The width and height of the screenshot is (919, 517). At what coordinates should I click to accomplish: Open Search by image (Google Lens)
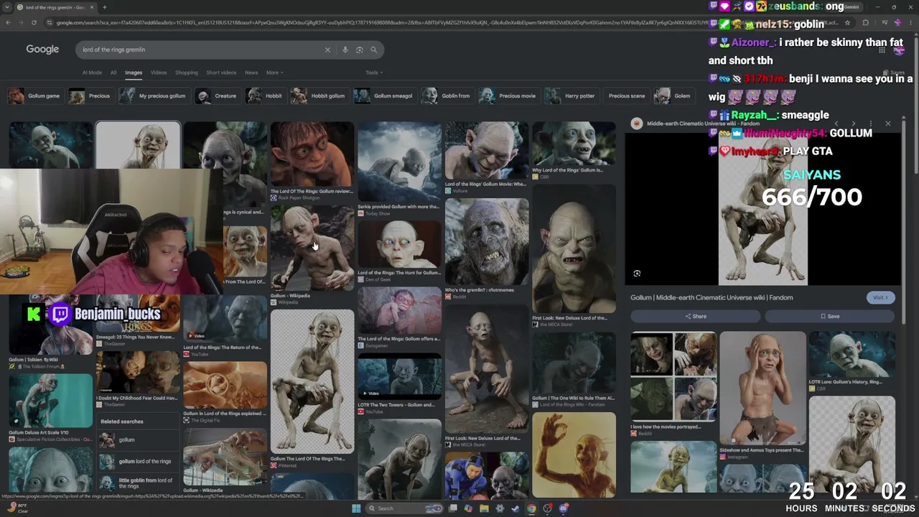pos(360,50)
